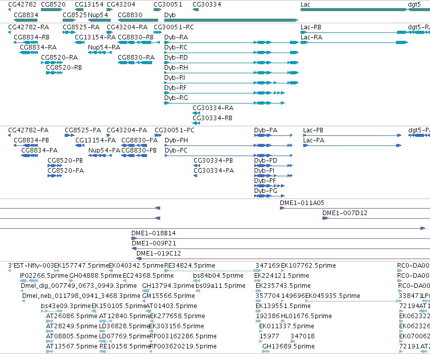Click protein Dyb-PD label
The width and height of the screenshot is (430, 354).
click(x=265, y=161)
